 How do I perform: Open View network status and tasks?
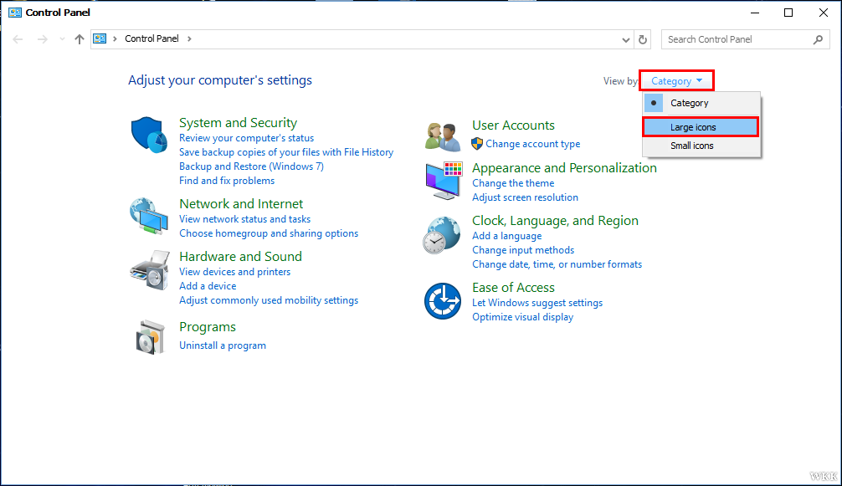[x=245, y=219]
